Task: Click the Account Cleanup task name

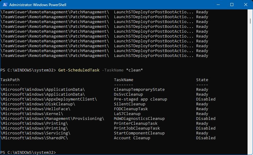Action: 132,138
